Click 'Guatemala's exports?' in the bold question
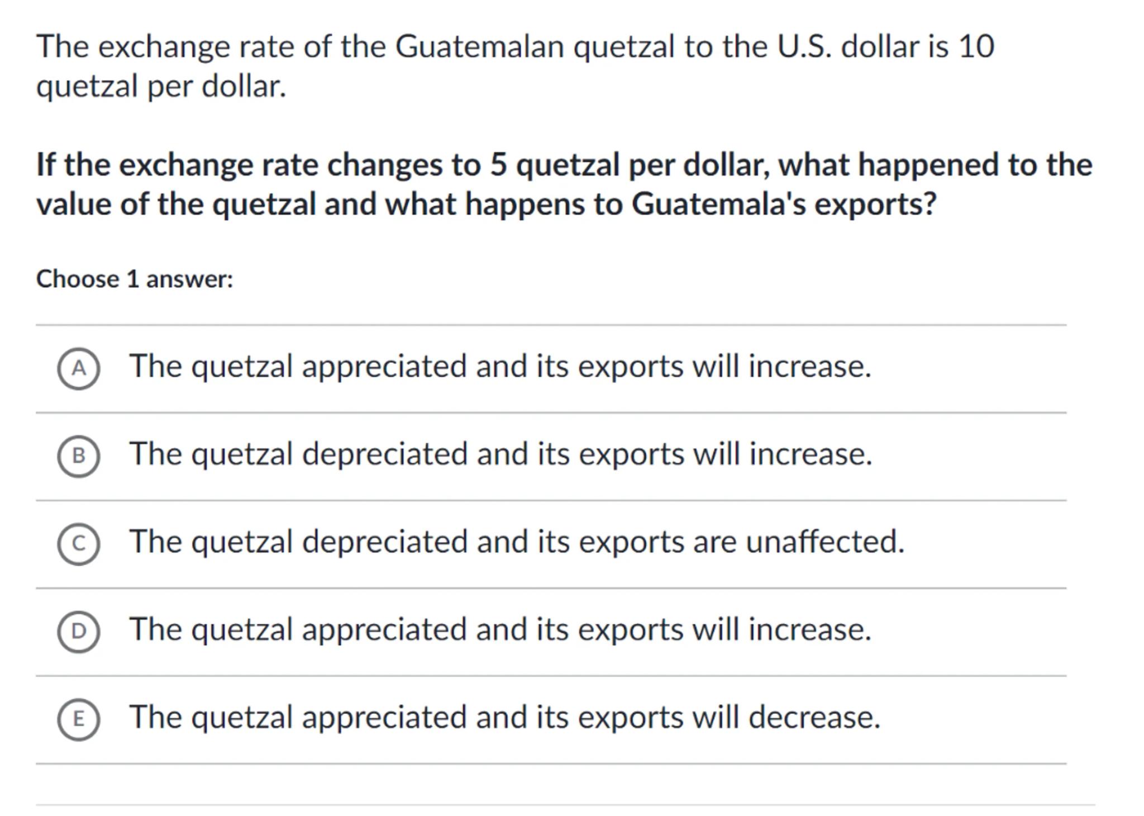 (x=784, y=204)
